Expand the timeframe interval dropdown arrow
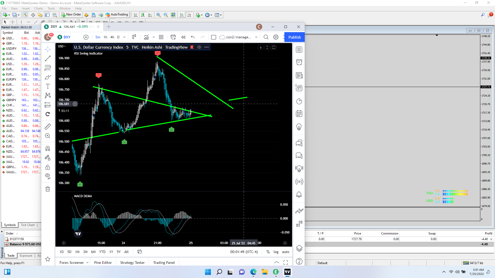Viewport: 495px width, 278px height. point(124,37)
